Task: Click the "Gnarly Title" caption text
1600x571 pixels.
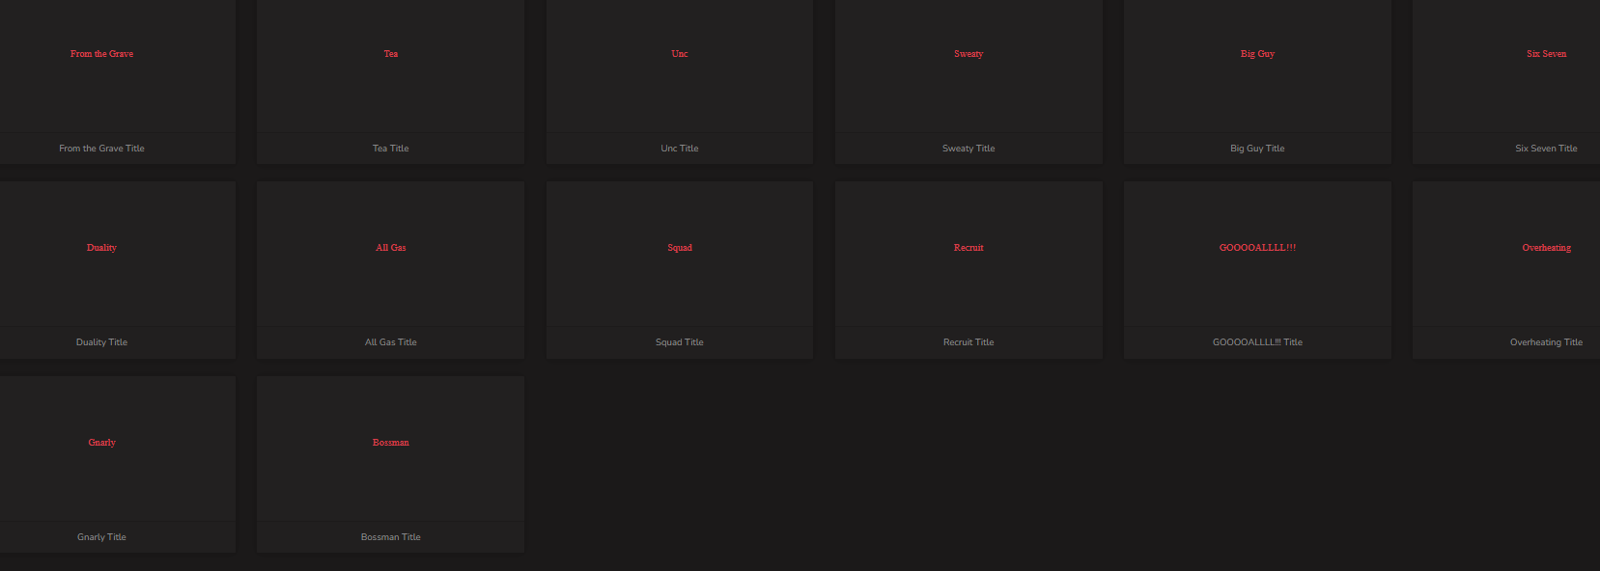Action: (x=101, y=537)
